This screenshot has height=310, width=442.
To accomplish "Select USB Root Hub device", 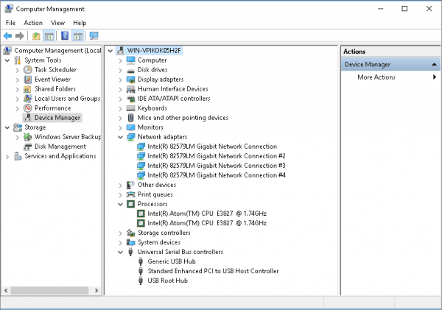I will coord(168,281).
